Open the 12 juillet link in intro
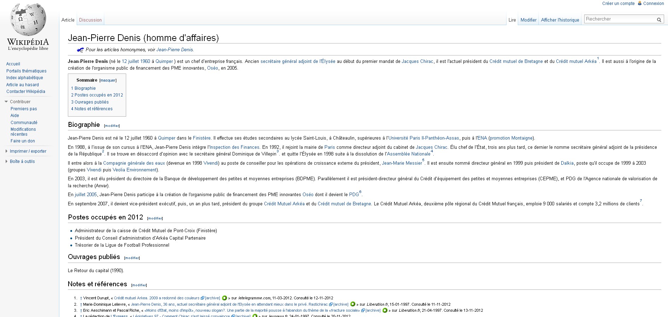This screenshot has height=317, width=668. pos(130,61)
